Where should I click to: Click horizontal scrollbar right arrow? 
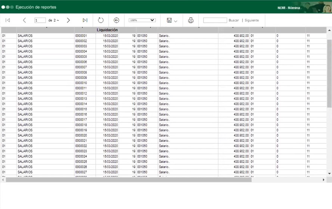(323, 180)
